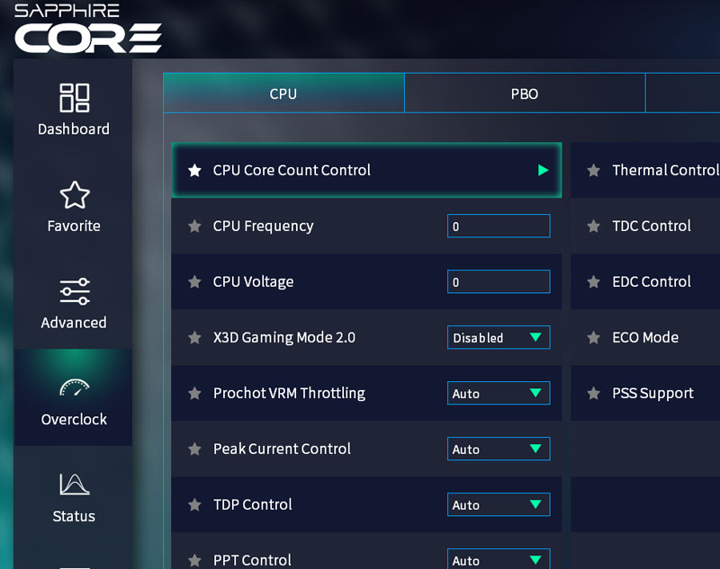Favorite star for CPU Core Count Control
Image resolution: width=720 pixels, height=569 pixels.
193,170
